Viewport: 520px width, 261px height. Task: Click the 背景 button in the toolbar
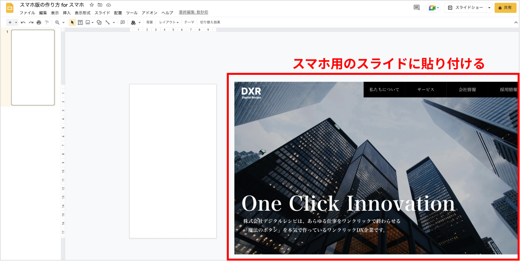[x=149, y=22]
